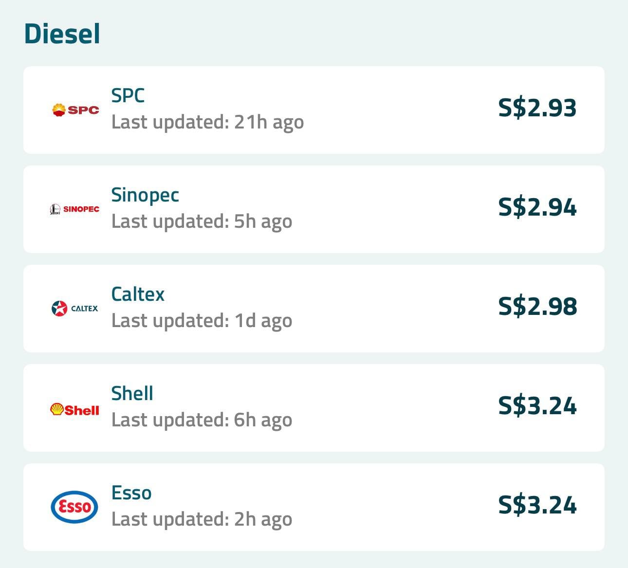628x568 pixels.
Task: Select the Shell card entry
Action: (x=314, y=407)
